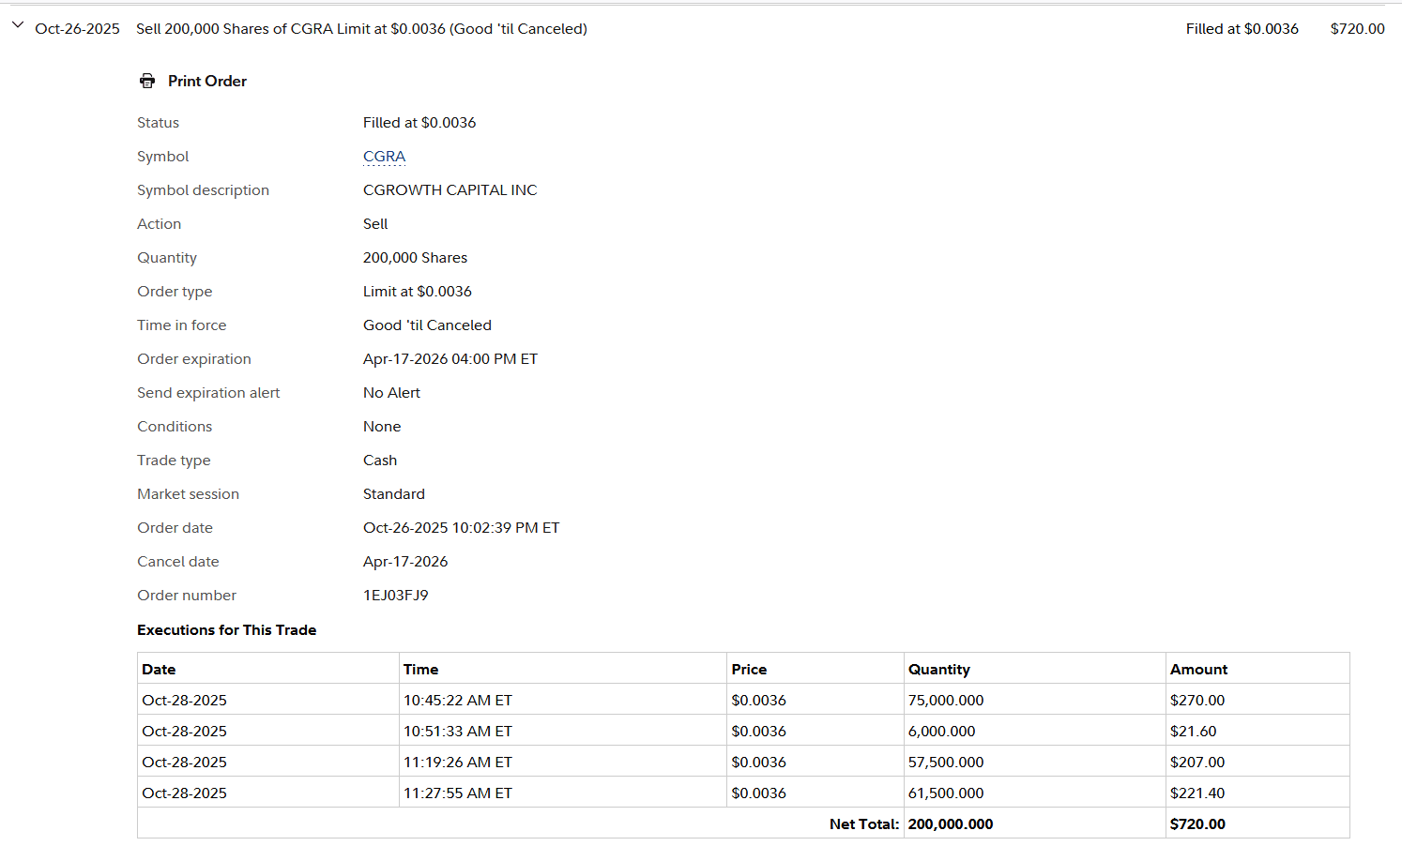Click the execution quantity '57,500.000'
The height and width of the screenshot is (846, 1402).
pyautogui.click(x=946, y=763)
